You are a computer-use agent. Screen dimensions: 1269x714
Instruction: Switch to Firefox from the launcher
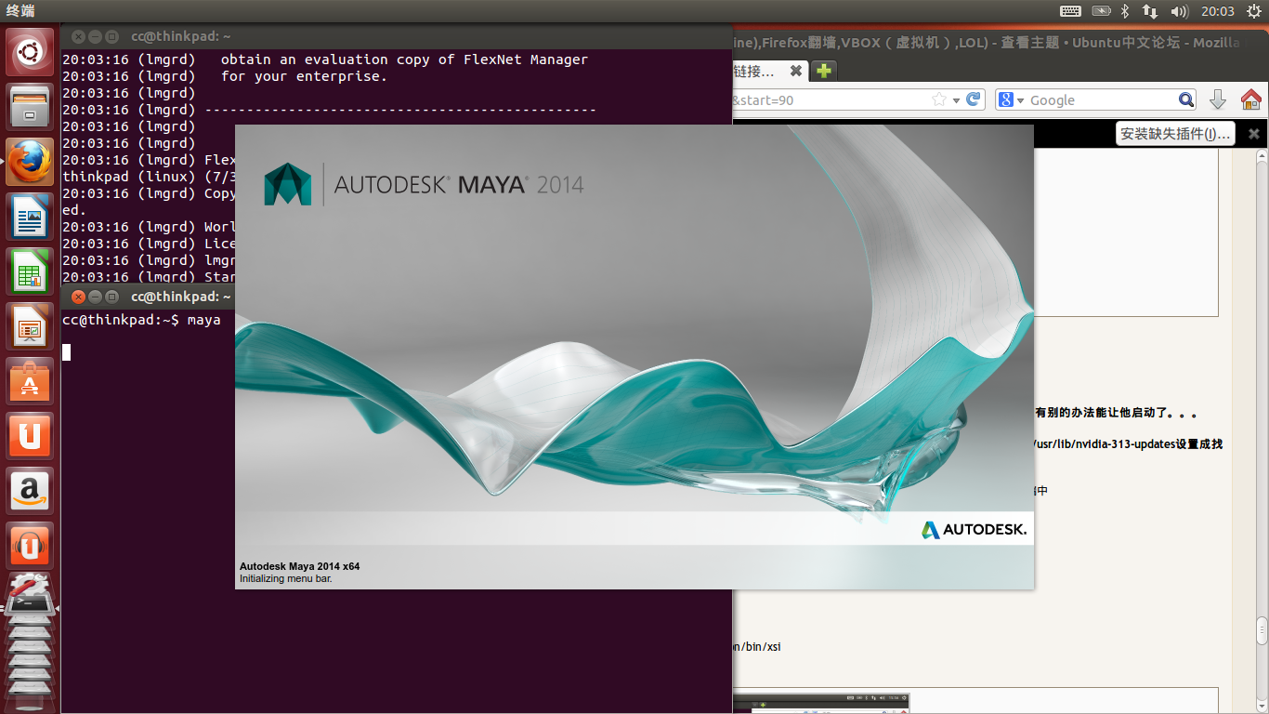click(30, 161)
